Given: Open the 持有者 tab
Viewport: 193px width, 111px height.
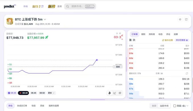Looking at the screenshot, I should point(152,34).
